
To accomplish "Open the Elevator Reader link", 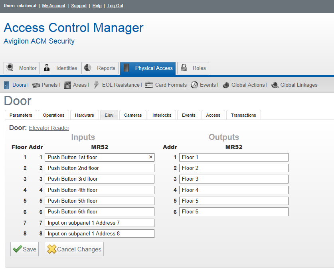I will pos(49,128).
